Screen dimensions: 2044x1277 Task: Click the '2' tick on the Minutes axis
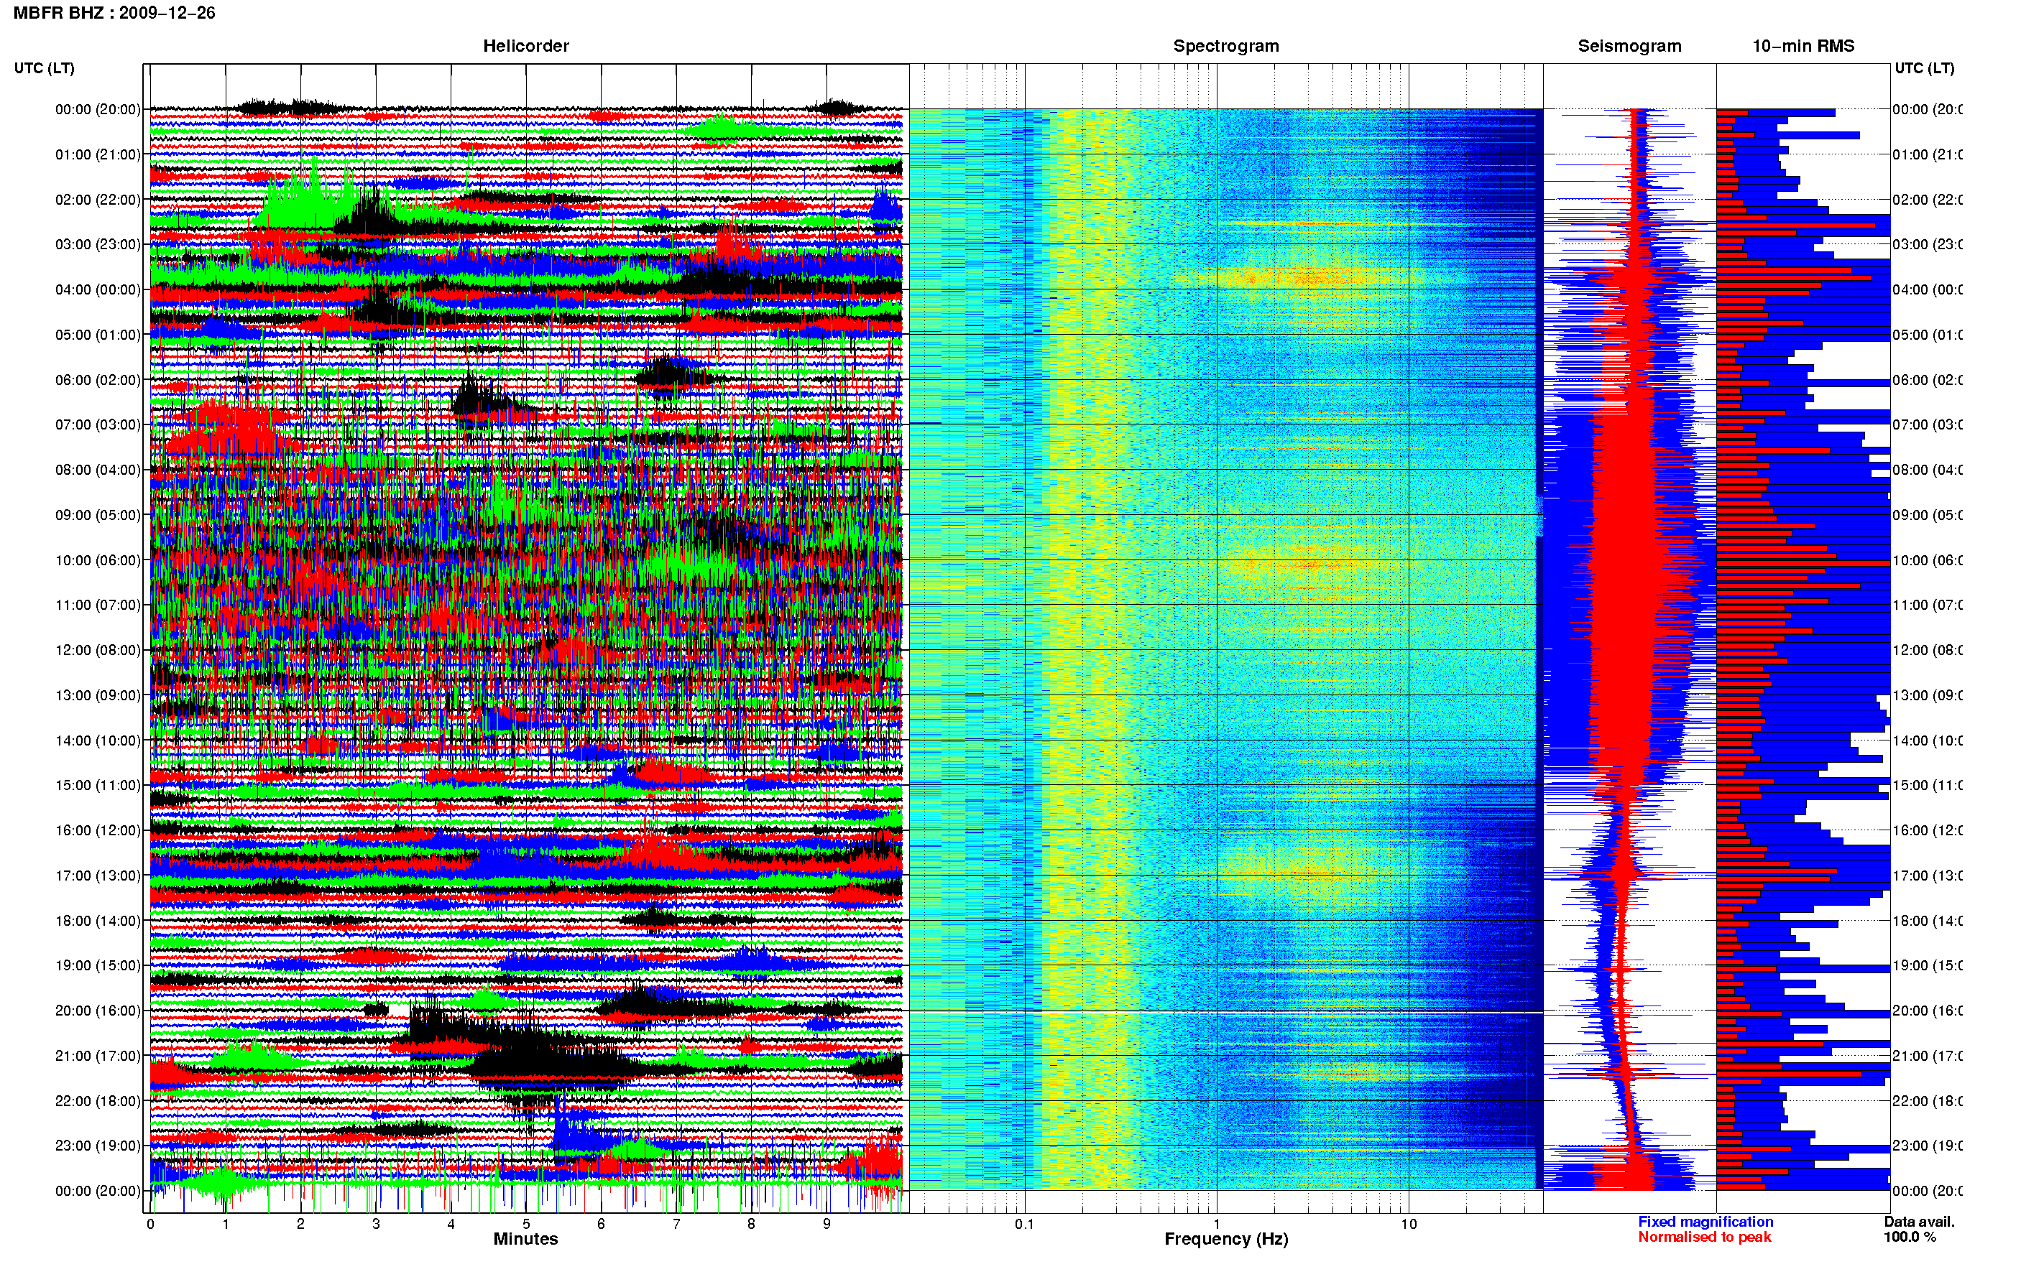pos(301,1224)
